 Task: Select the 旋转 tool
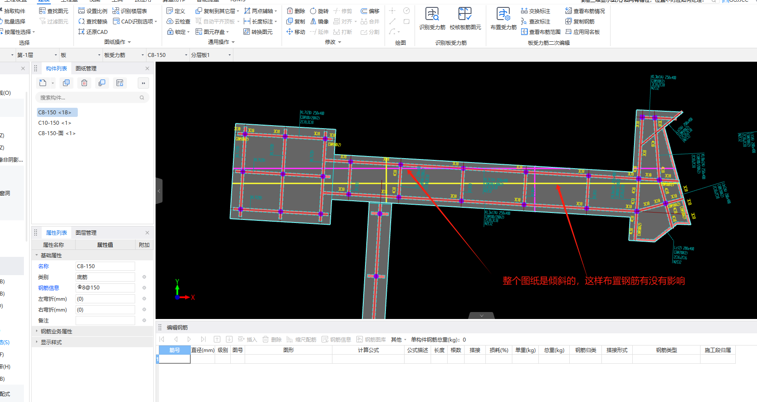tap(319, 11)
